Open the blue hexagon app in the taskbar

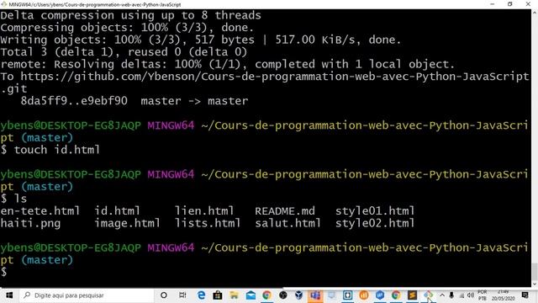[379, 295]
